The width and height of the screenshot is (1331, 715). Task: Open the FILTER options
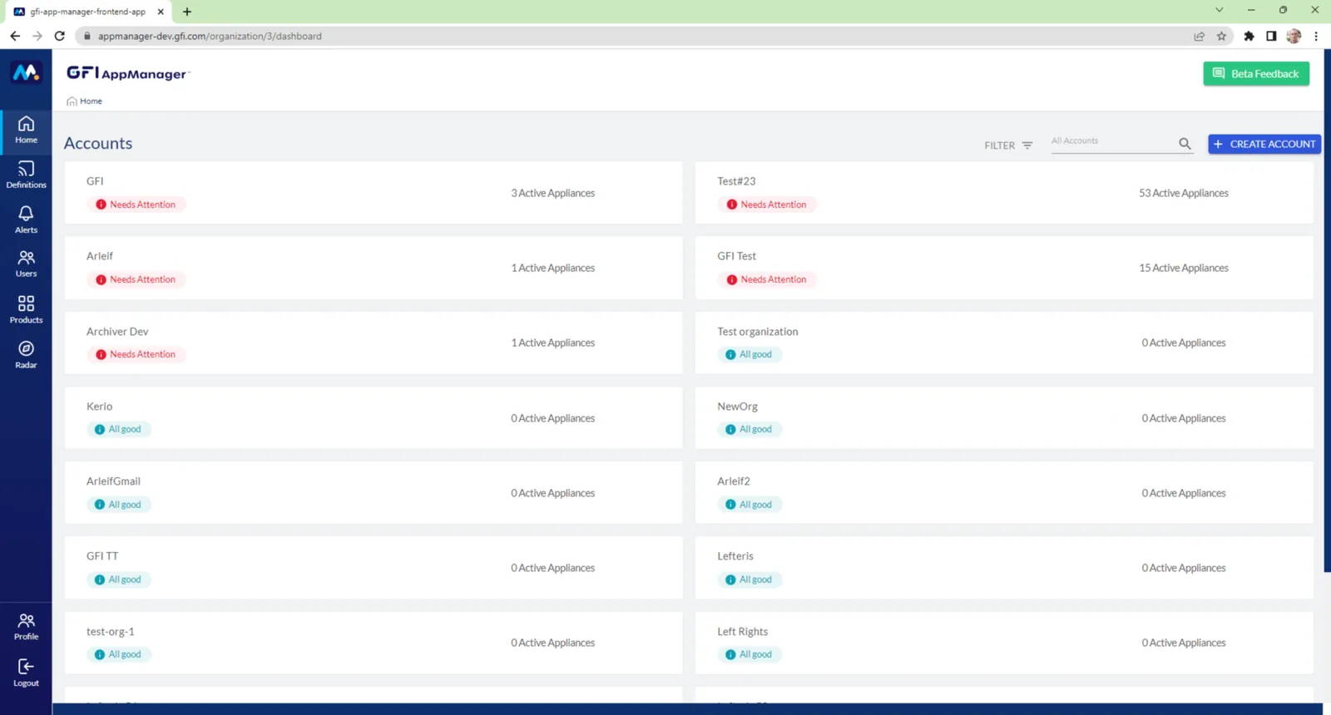click(1008, 145)
